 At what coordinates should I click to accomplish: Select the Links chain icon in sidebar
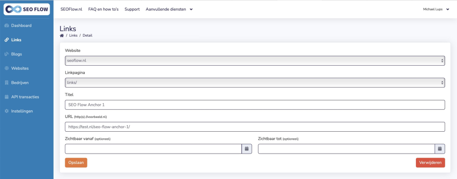[x=7, y=40]
